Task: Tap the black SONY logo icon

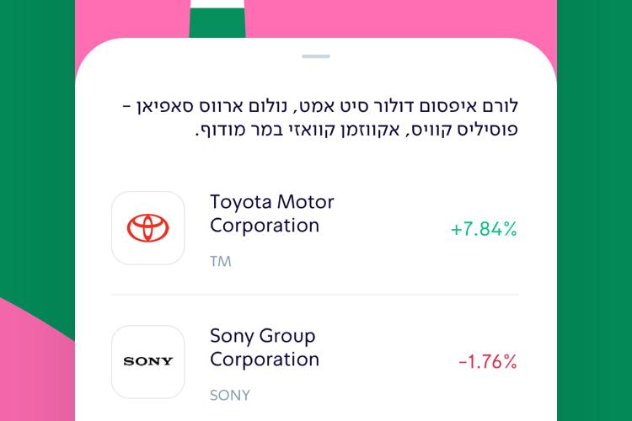Action: tap(148, 361)
